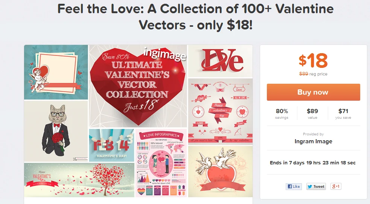This screenshot has width=370, height=204.
Task: Click the red heart Ultimate Valentine's banner
Action: pos(138,86)
